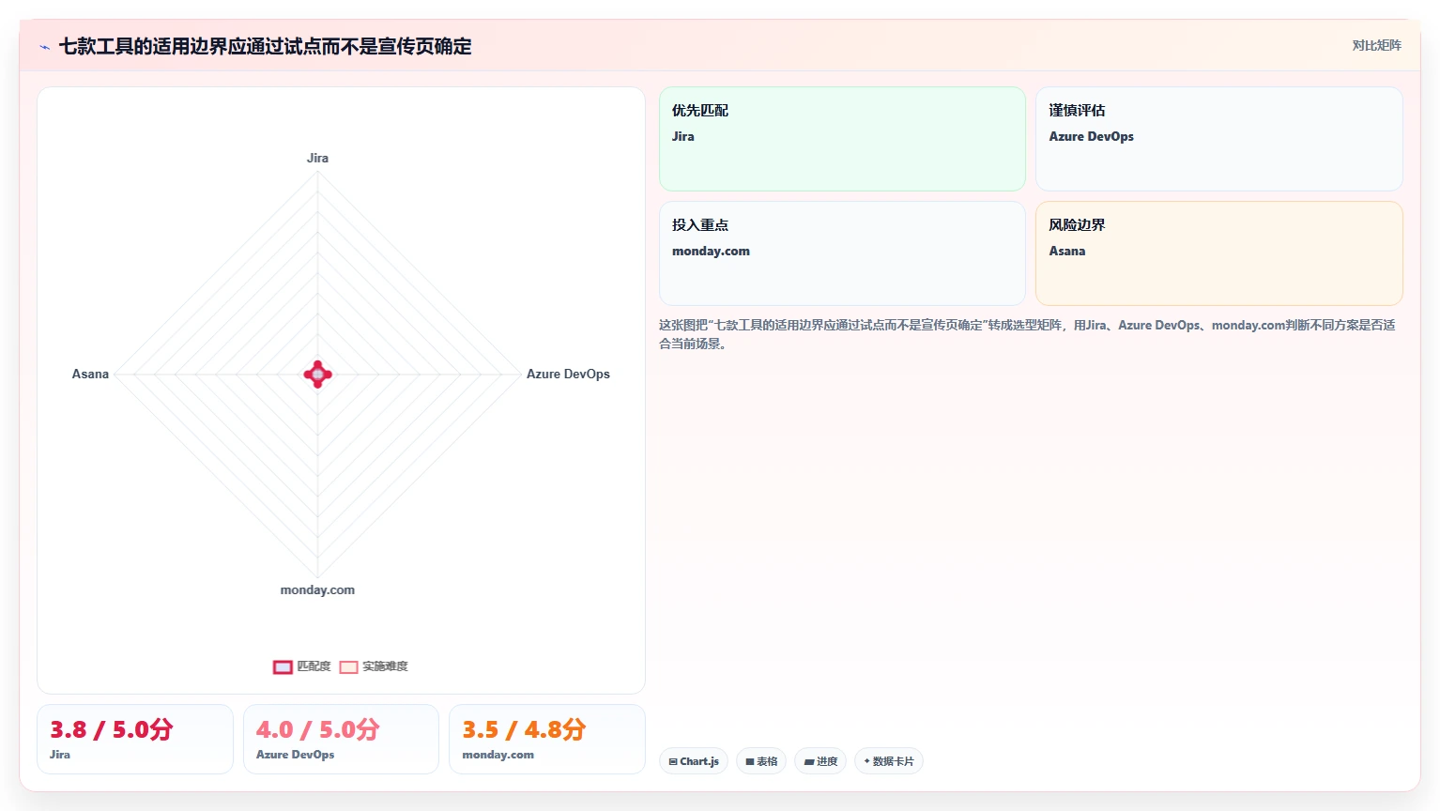Image resolution: width=1440 pixels, height=811 pixels.
Task: Toggle the 匹配度 legend entry
Action: (301, 666)
